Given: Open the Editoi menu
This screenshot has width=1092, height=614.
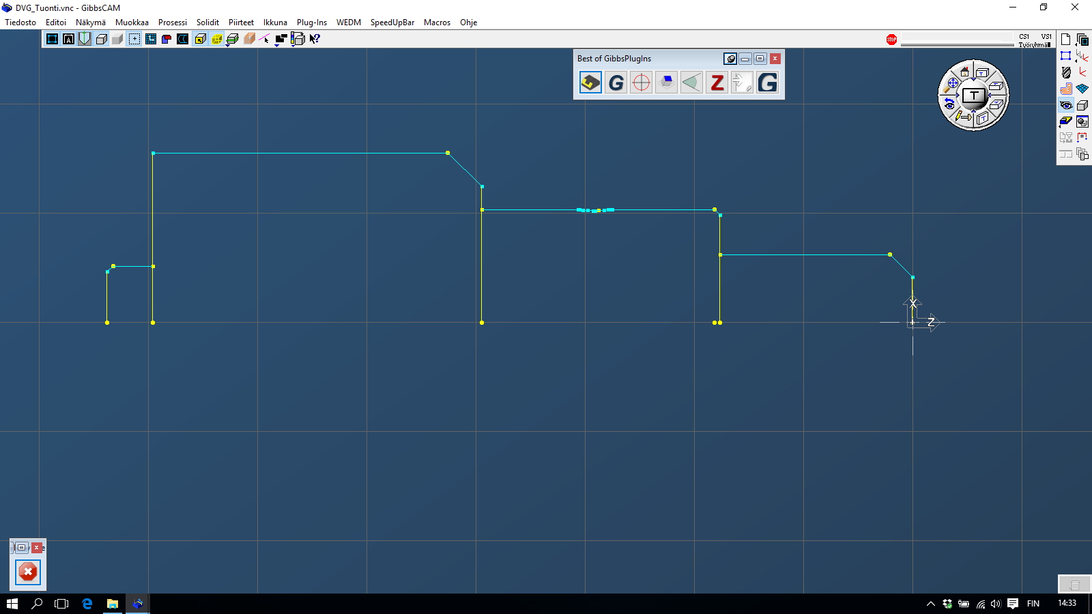Looking at the screenshot, I should click(56, 23).
